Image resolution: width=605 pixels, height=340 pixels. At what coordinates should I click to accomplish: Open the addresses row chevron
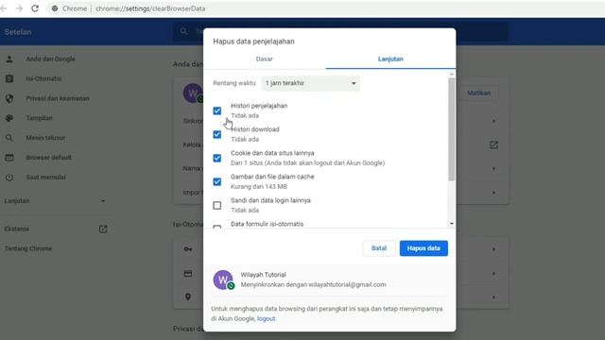[x=493, y=297]
